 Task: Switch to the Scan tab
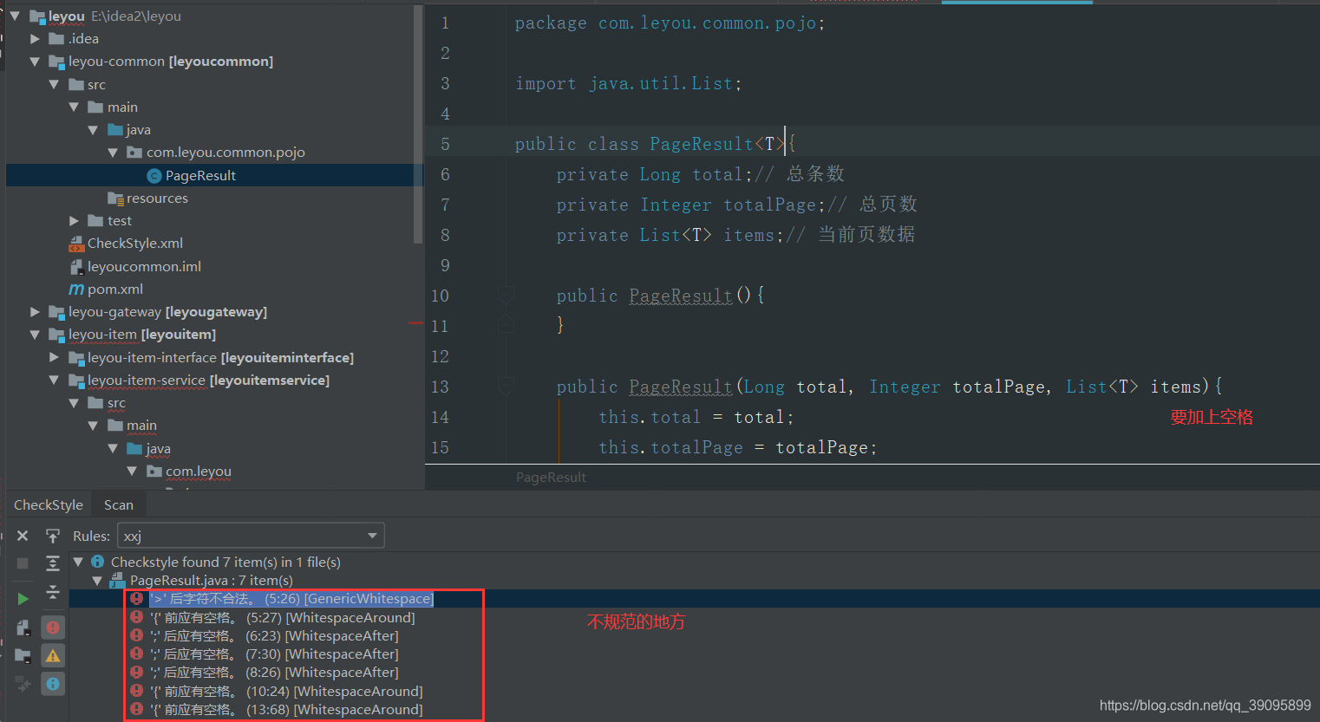(119, 504)
